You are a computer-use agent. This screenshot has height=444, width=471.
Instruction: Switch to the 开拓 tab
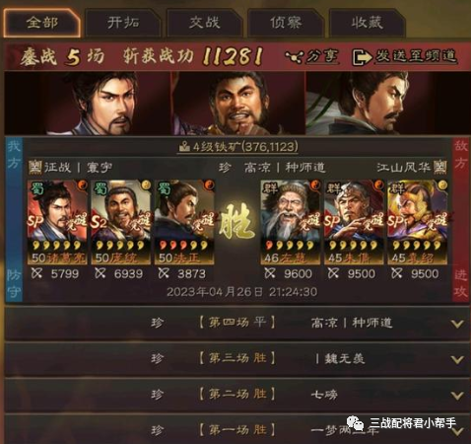(x=123, y=23)
